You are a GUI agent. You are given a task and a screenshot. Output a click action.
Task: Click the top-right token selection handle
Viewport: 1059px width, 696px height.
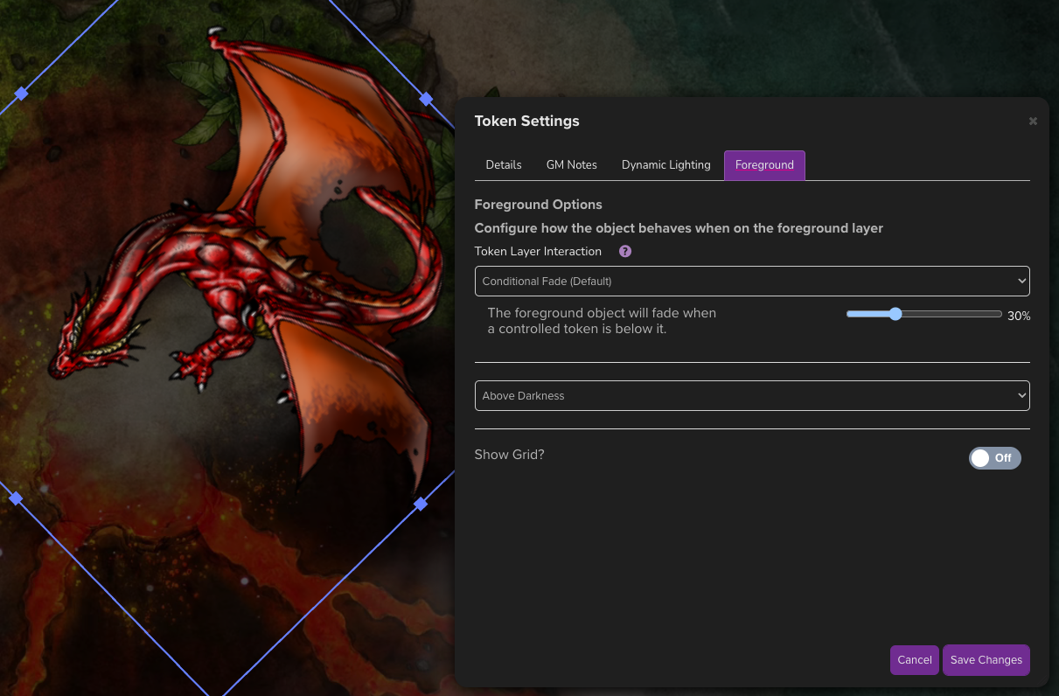426,99
